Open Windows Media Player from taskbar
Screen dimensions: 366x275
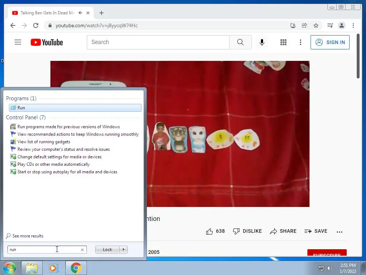click(x=53, y=268)
